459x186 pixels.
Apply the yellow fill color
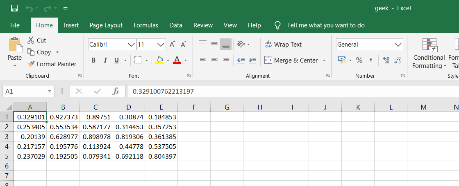click(160, 61)
